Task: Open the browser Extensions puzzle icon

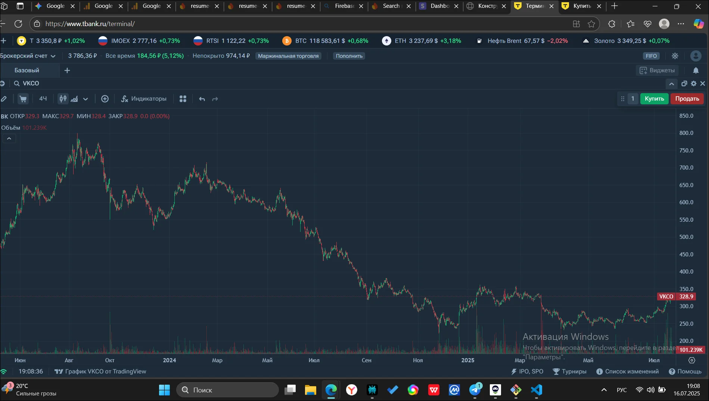Action: [612, 24]
